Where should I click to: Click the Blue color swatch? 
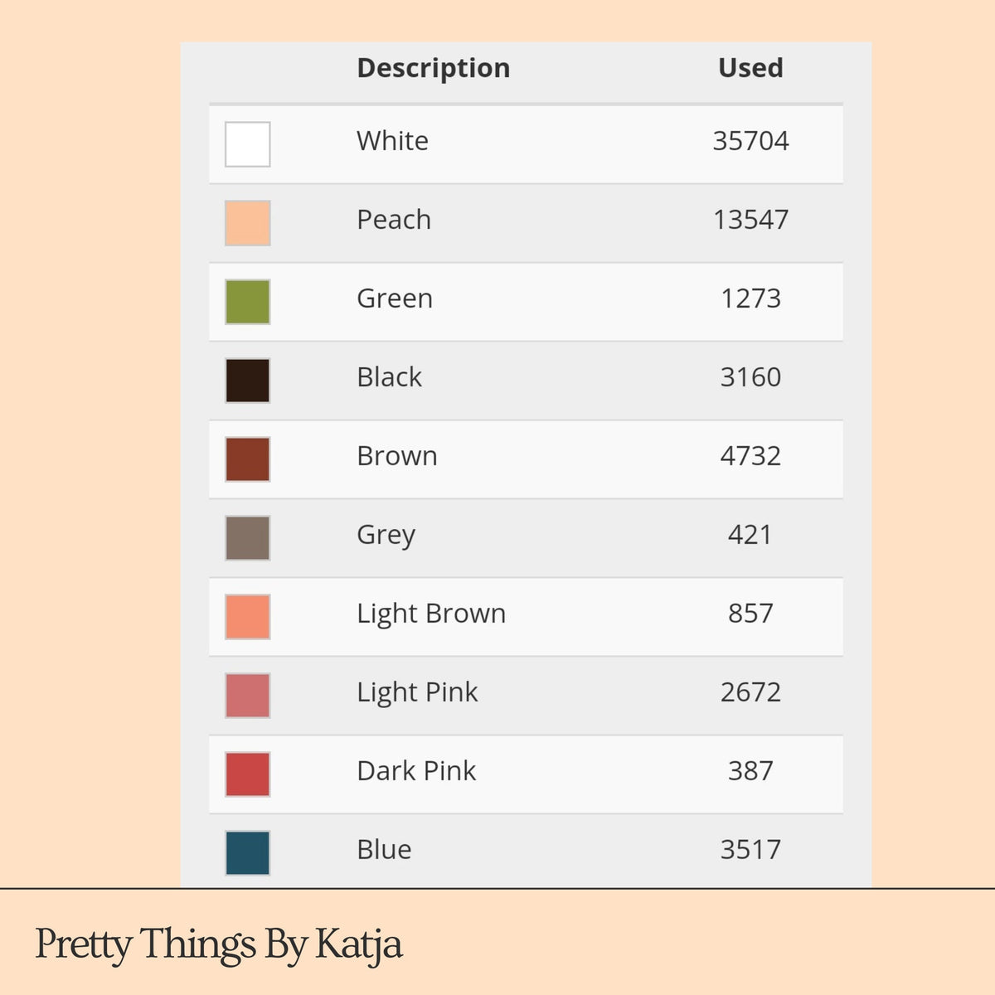coord(248,853)
